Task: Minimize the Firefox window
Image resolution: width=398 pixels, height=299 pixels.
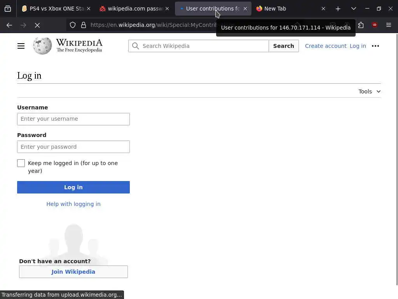Action: 367,9
